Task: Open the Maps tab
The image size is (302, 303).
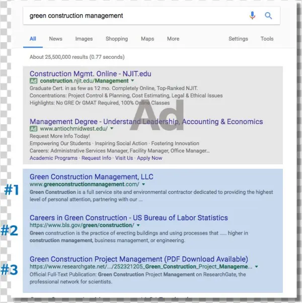Action: [x=147, y=39]
